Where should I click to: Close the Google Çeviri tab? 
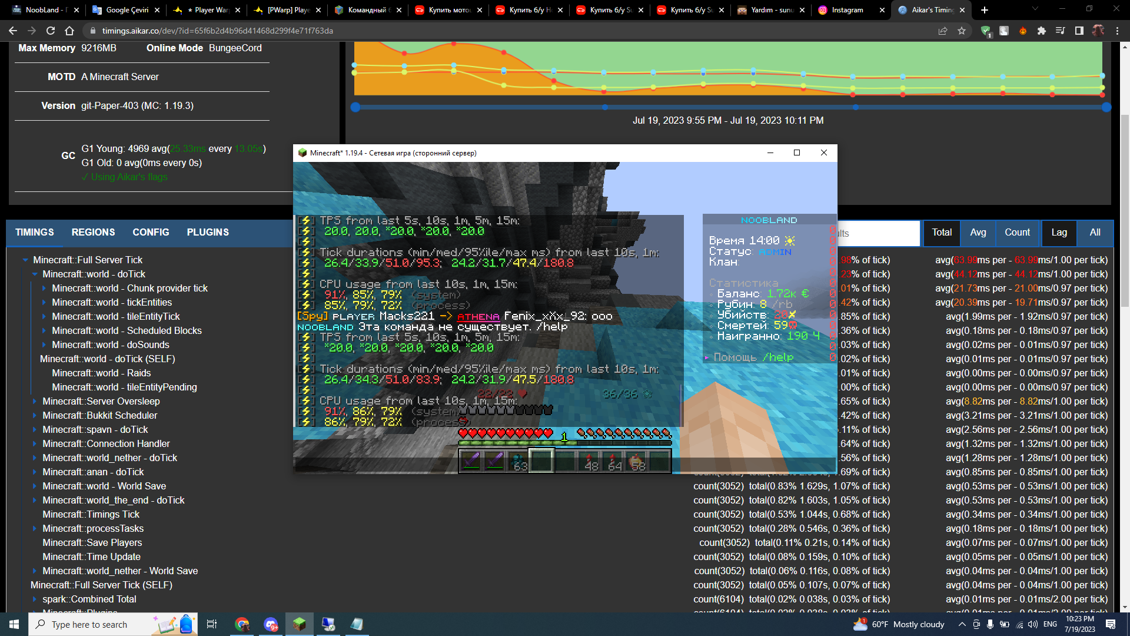pyautogui.click(x=157, y=10)
